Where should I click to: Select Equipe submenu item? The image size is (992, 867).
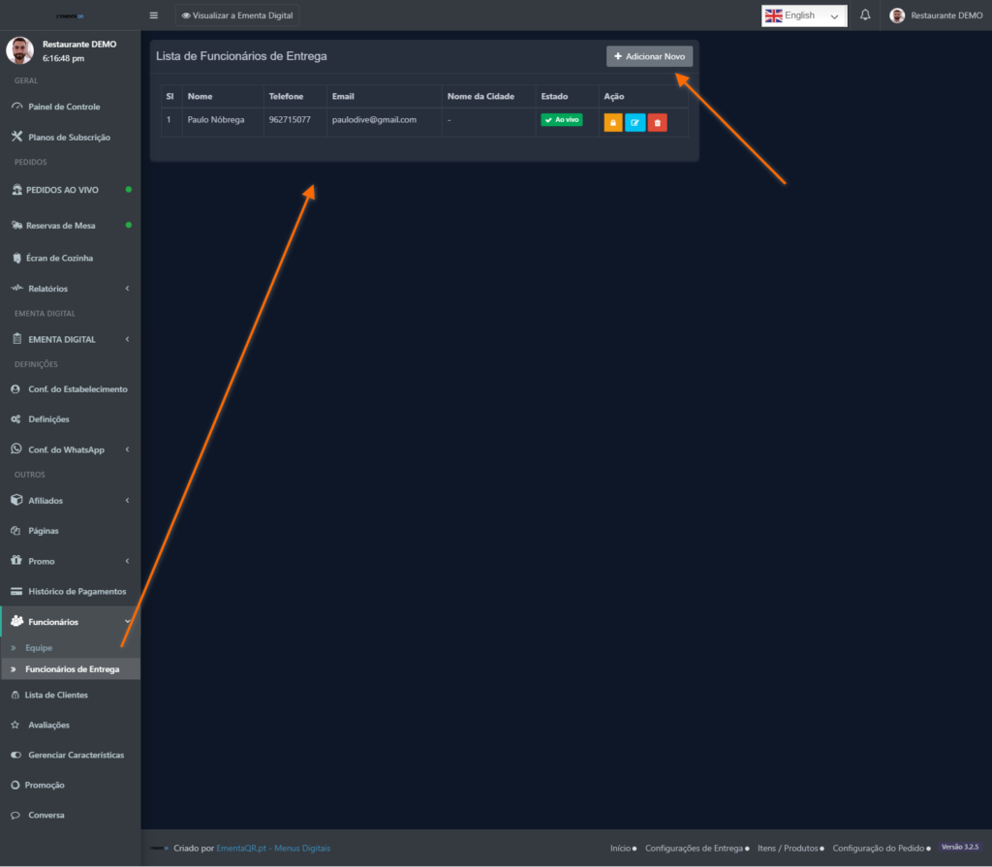coord(39,647)
